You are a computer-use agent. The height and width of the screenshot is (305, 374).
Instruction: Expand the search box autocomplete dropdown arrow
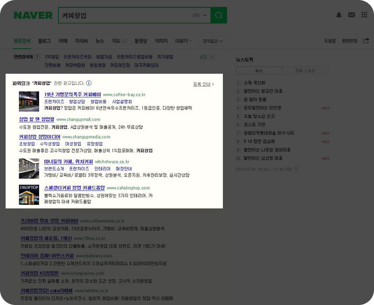(x=205, y=15)
